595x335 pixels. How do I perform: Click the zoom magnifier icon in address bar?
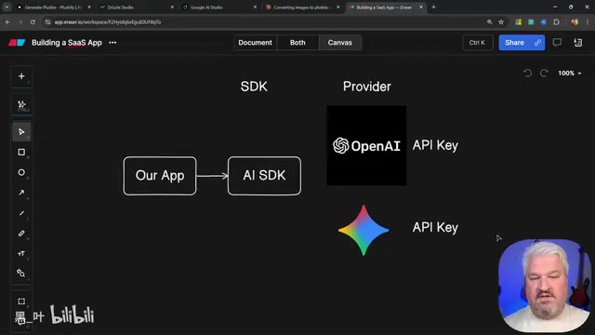click(490, 22)
